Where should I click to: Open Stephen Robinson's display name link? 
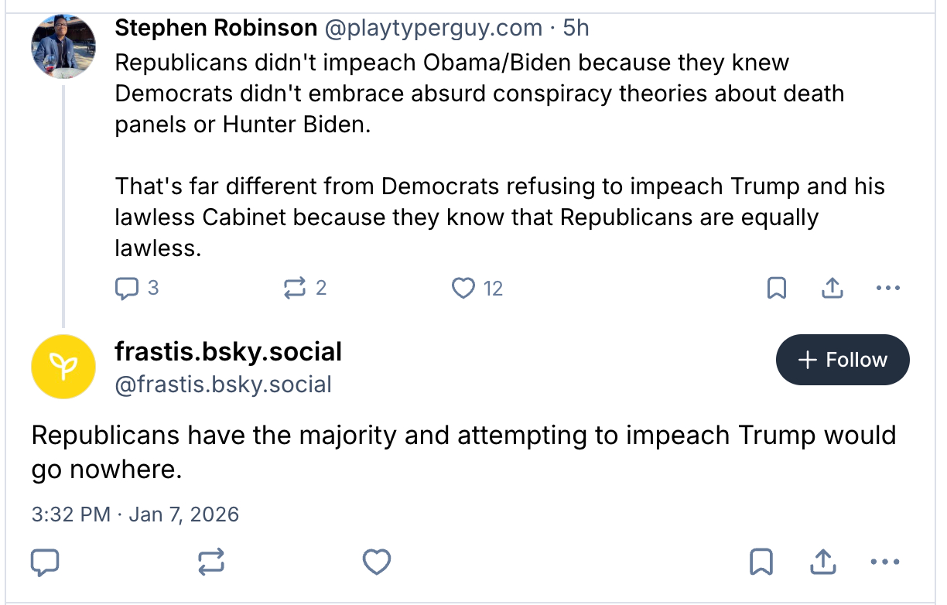coord(216,29)
